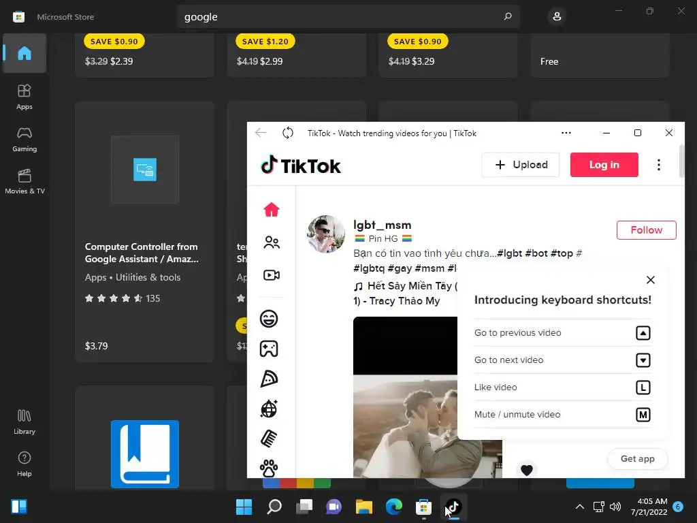
Task: Open Teams Chat on the taskbar
Action: (x=334, y=507)
